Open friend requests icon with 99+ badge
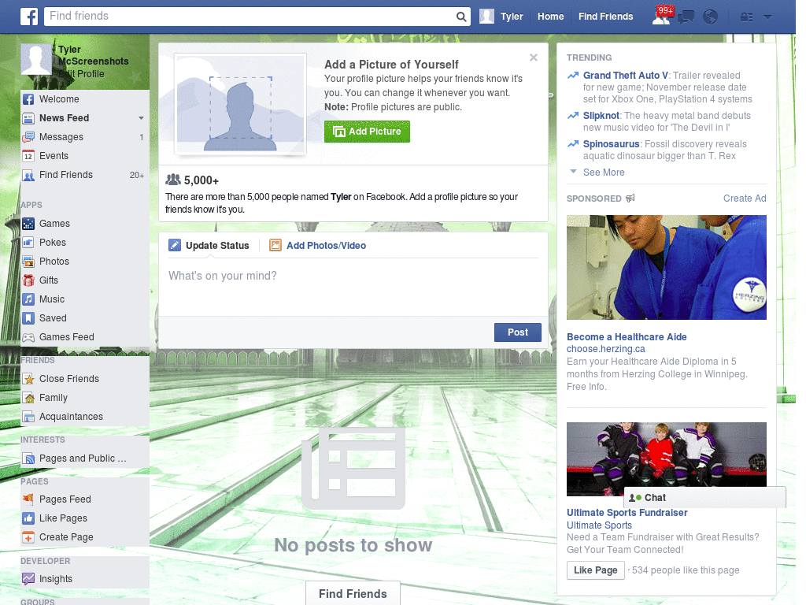 (662, 16)
